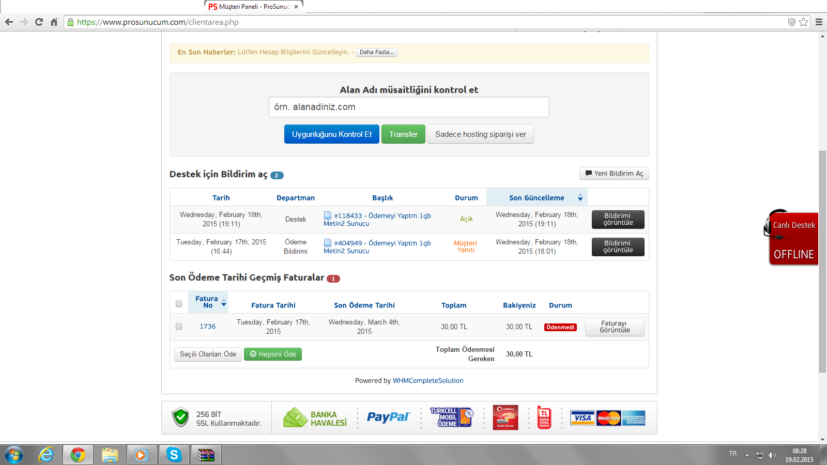Sort tickets by Tarih header

[x=221, y=198]
